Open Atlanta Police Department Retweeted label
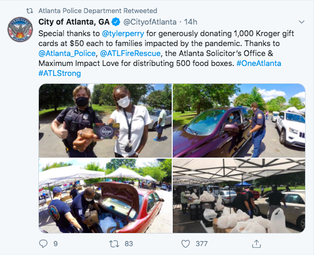 pyautogui.click(x=98, y=11)
